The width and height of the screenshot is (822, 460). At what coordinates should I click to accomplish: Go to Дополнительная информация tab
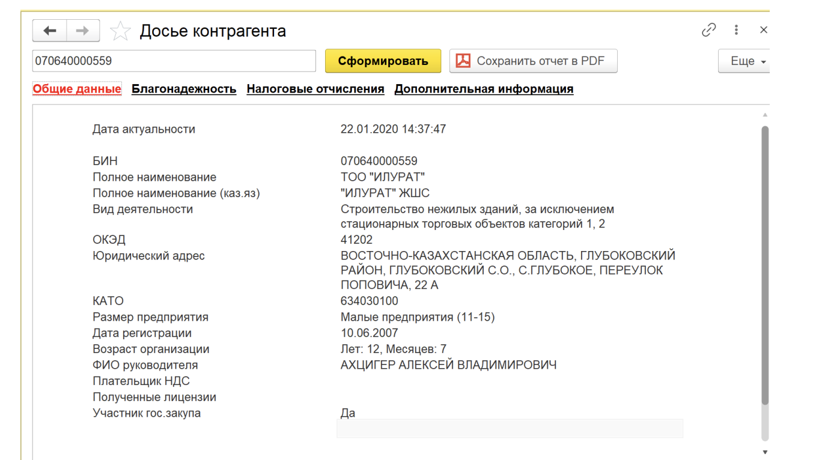tap(484, 89)
